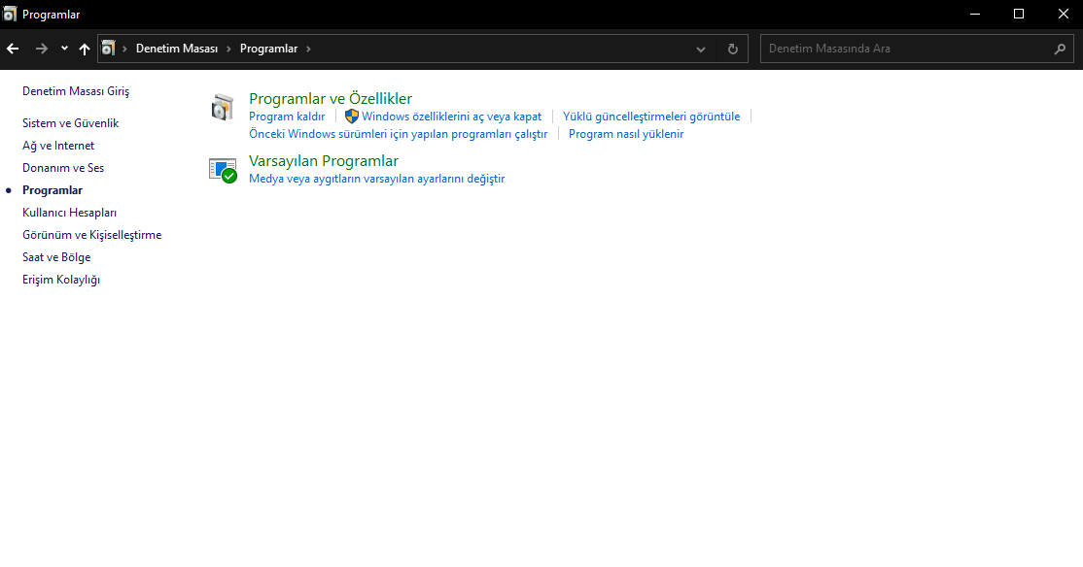Click Program kaldır link
This screenshot has width=1083, height=567.
(287, 117)
